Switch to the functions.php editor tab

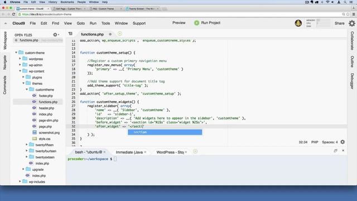coord(92,34)
